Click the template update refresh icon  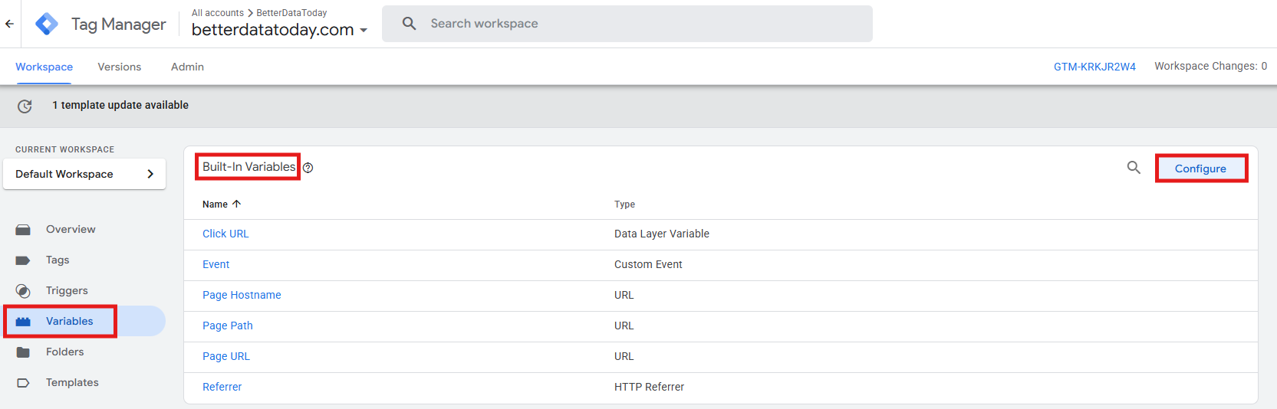[25, 106]
